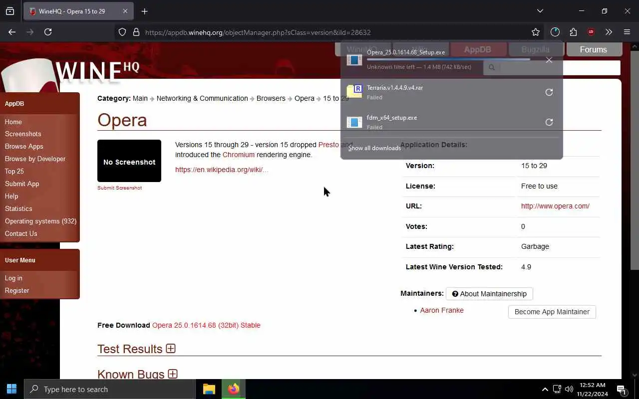Click the Submit Screenshot link

click(x=119, y=188)
